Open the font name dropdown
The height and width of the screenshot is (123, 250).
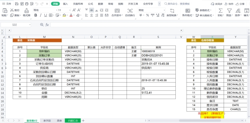point(57,10)
